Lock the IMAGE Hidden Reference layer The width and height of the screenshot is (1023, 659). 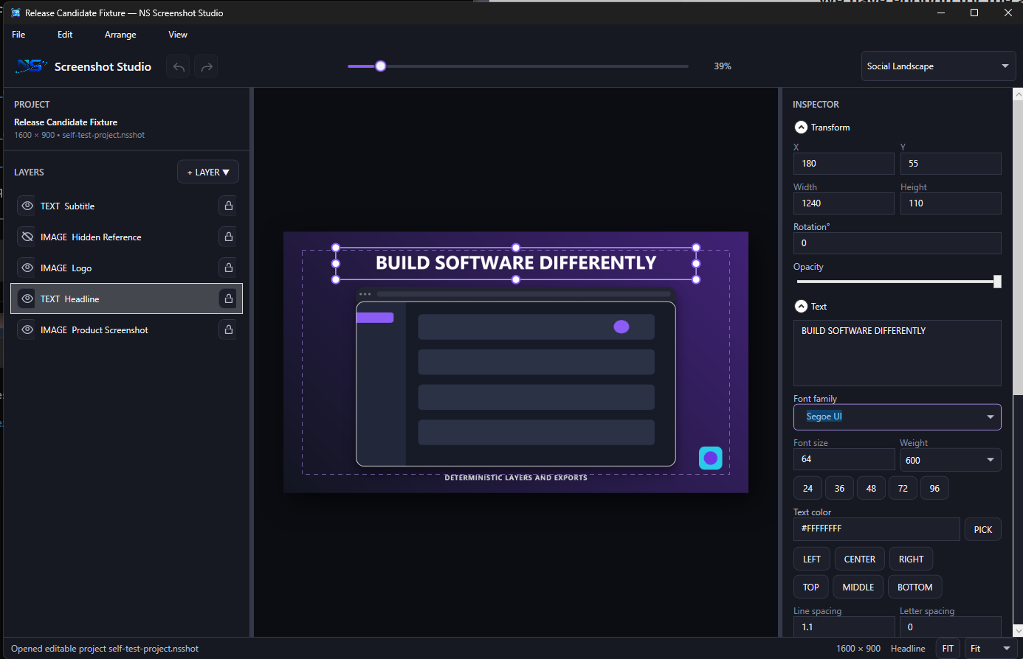click(x=229, y=237)
